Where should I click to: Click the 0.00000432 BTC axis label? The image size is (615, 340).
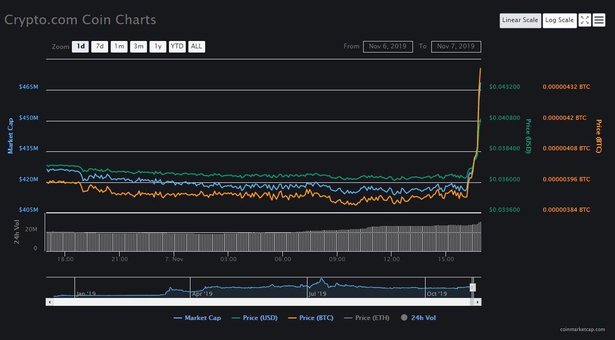[566, 87]
